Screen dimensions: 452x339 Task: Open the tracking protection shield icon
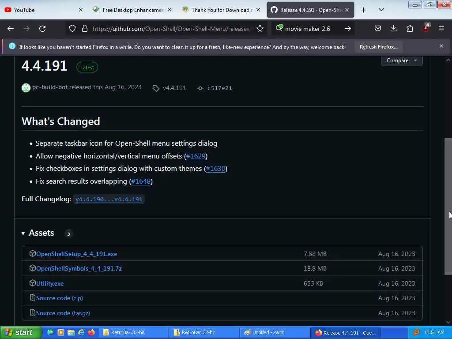coord(72,29)
